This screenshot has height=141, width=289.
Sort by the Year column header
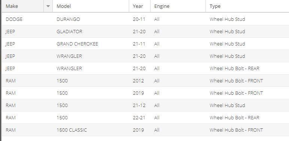140,6
